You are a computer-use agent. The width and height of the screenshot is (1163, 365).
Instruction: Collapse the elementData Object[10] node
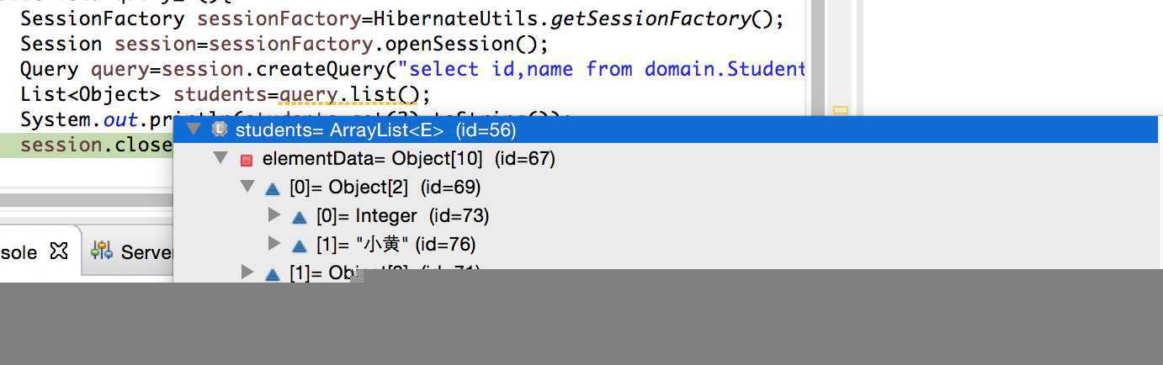click(220, 157)
